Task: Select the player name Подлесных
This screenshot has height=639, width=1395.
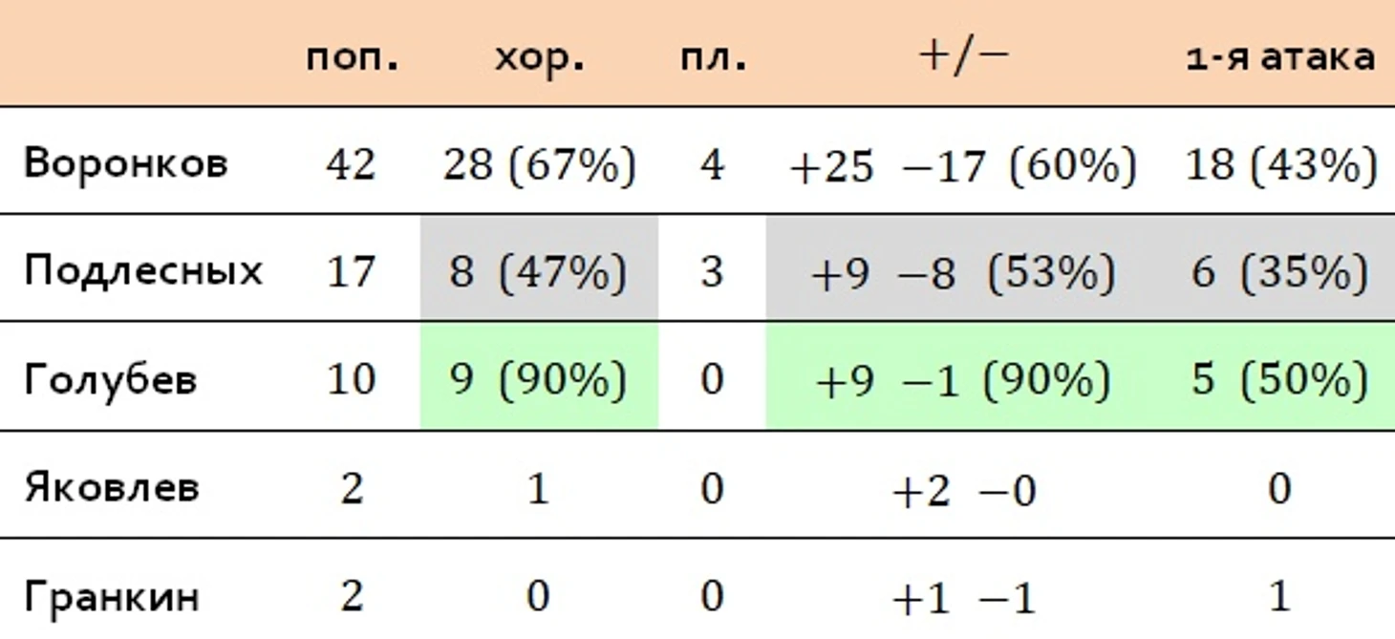Action: tap(142, 271)
